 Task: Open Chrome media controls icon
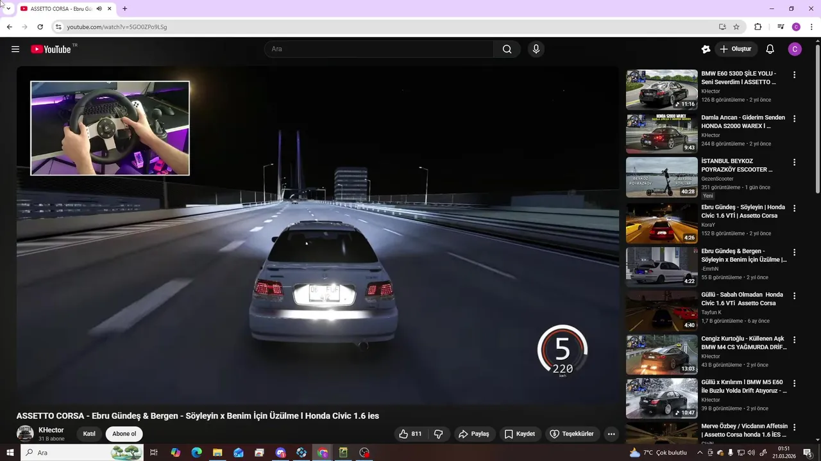(781, 27)
